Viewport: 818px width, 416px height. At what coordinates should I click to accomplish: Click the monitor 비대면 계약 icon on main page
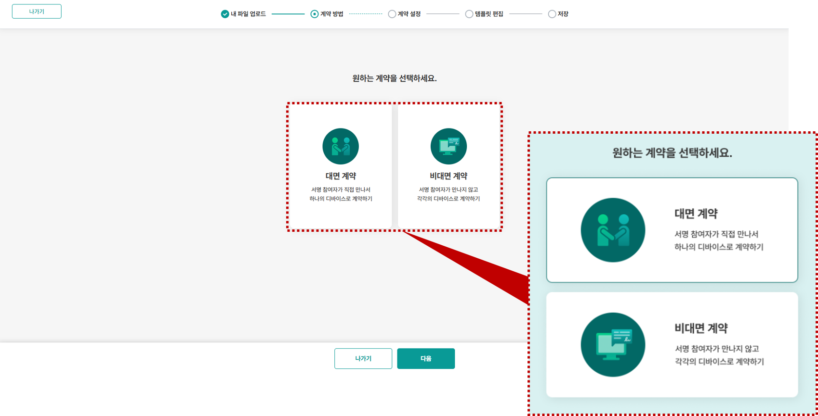[449, 146]
